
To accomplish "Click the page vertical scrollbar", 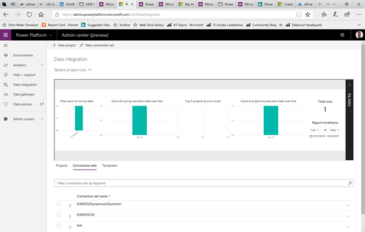I will 363,129.
